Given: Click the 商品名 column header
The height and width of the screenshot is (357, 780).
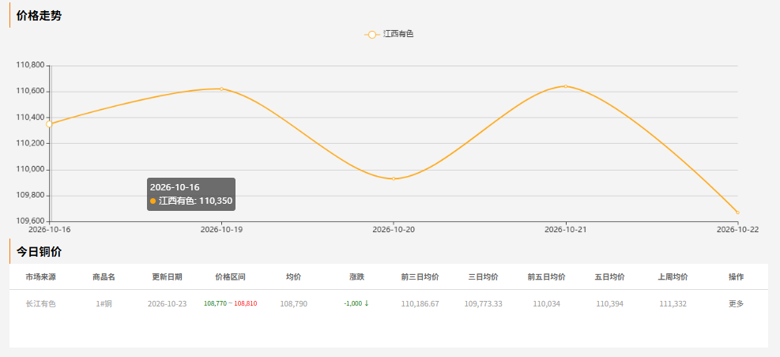Looking at the screenshot, I should pyautogui.click(x=104, y=277).
